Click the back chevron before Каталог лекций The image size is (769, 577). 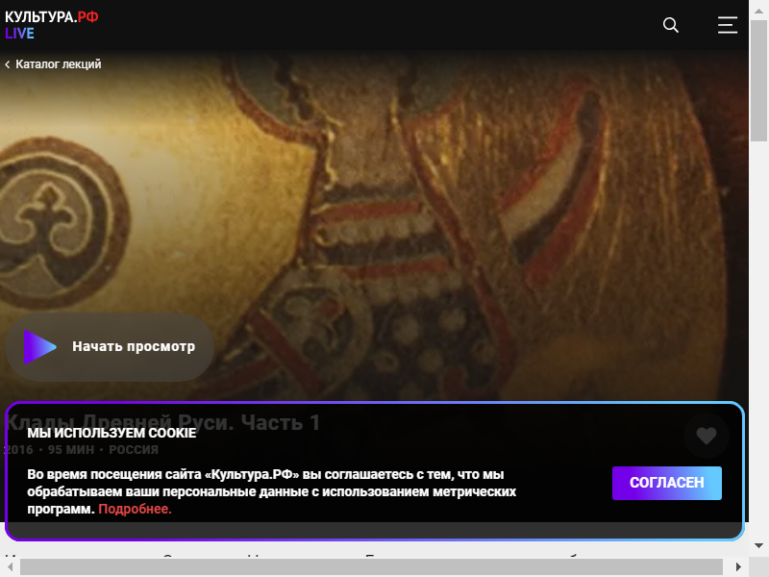[8, 64]
